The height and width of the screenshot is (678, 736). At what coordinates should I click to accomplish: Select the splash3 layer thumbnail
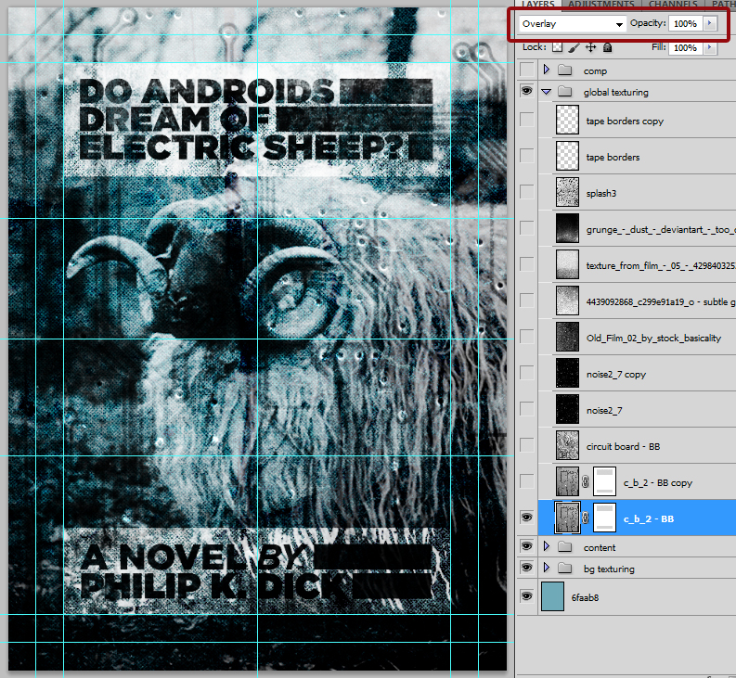tap(567, 192)
